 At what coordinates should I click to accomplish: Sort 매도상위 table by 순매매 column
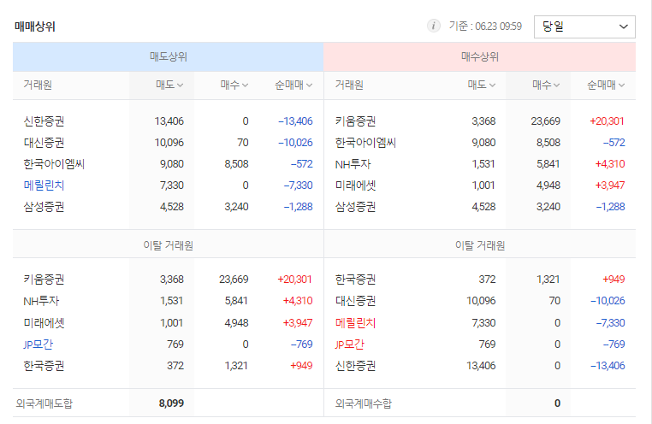[293, 85]
